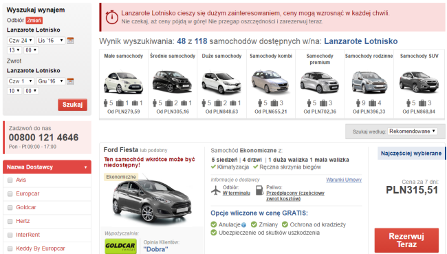Tick the Keddy By Europcar checkbox
This screenshot has width=447, height=254.
click(10, 249)
